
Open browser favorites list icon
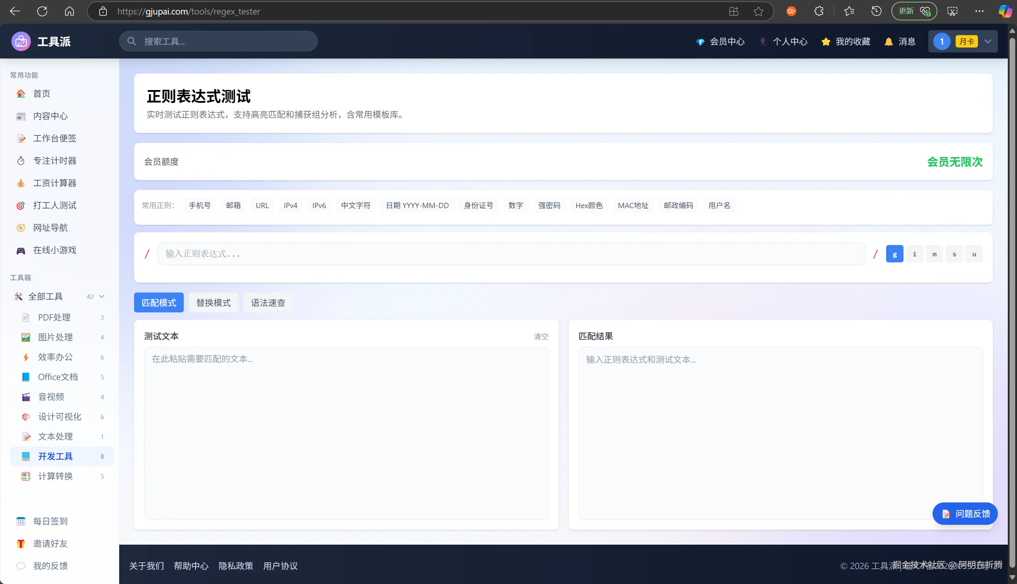849,11
